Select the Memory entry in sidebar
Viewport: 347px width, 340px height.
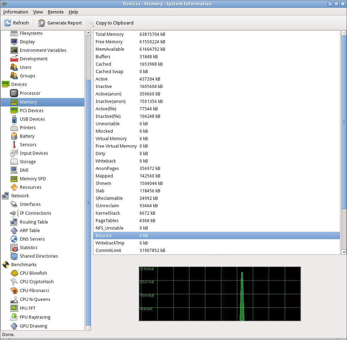(42, 102)
